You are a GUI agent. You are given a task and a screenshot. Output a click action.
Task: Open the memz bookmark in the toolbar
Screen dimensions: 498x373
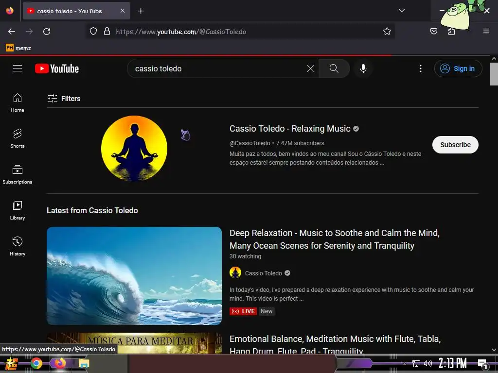coord(18,48)
